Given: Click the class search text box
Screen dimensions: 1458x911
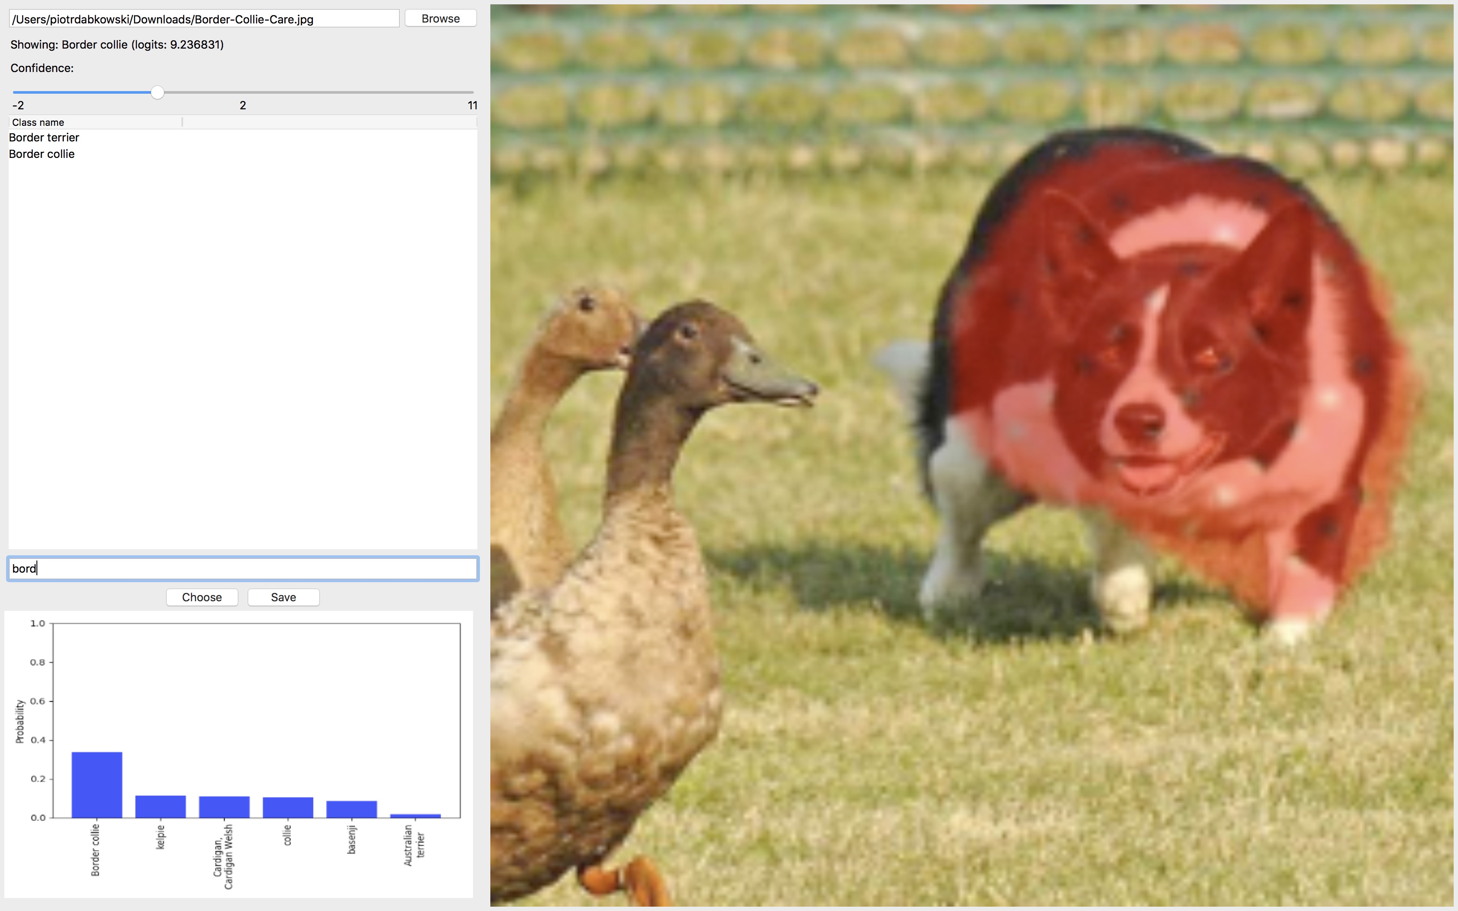Looking at the screenshot, I should tap(243, 569).
